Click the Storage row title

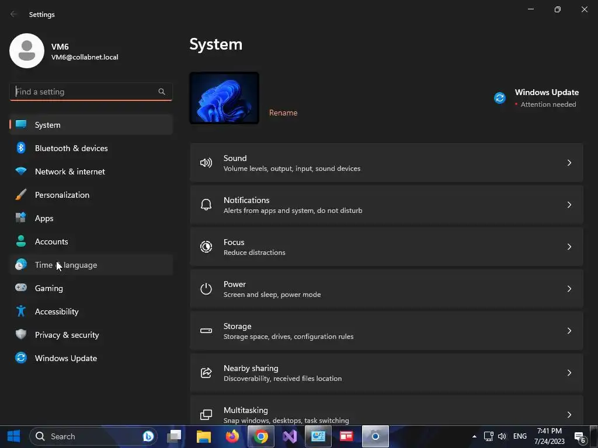237,326
